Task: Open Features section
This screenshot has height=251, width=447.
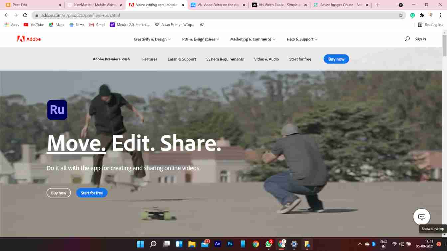Action: coord(150,59)
